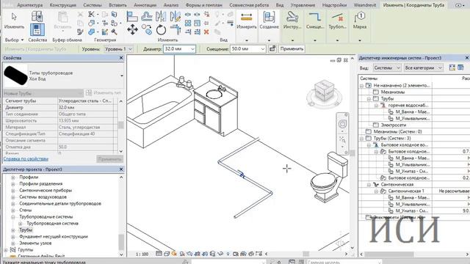Click the first column icon in system browser header
The image size is (470, 264).
(452, 68)
